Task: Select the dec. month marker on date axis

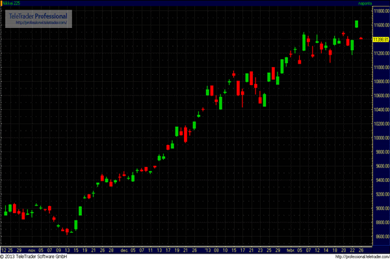Action: pyautogui.click(x=123, y=250)
